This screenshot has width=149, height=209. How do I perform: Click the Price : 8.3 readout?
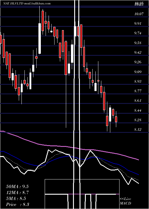(18, 205)
